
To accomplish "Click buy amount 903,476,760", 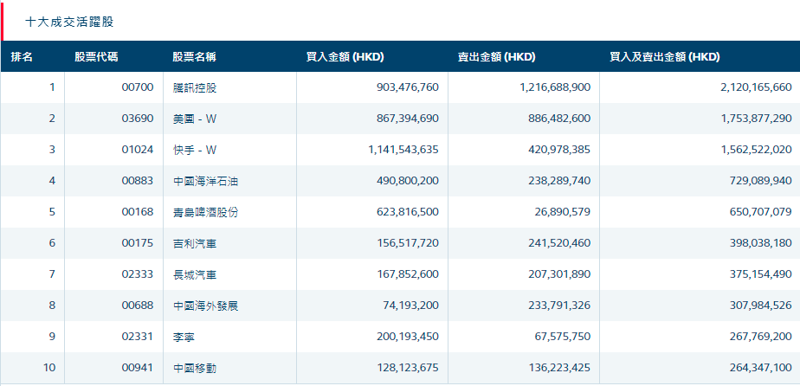I will point(408,87).
